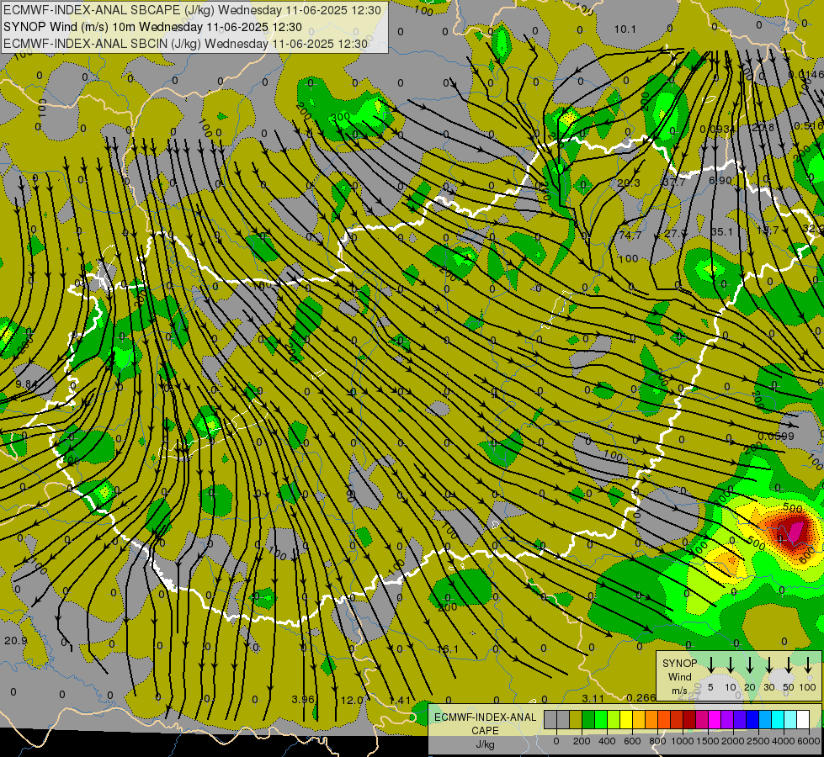
Task: Pick the bright cyan CAPE legend swatch
Action: (779, 719)
